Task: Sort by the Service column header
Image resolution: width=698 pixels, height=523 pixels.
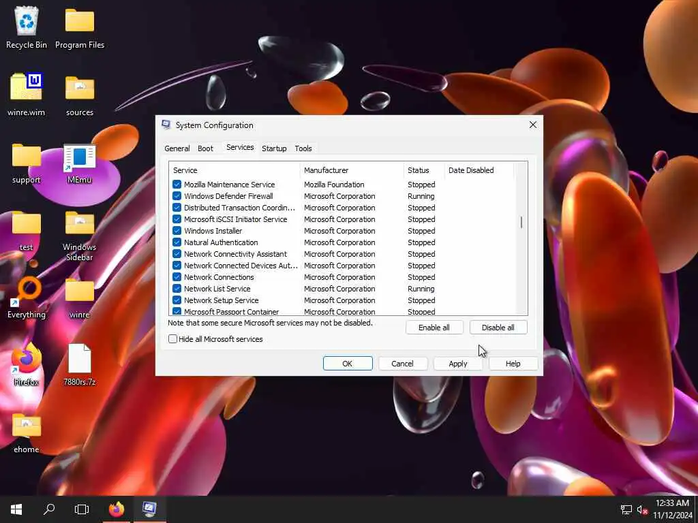Action: (234, 170)
